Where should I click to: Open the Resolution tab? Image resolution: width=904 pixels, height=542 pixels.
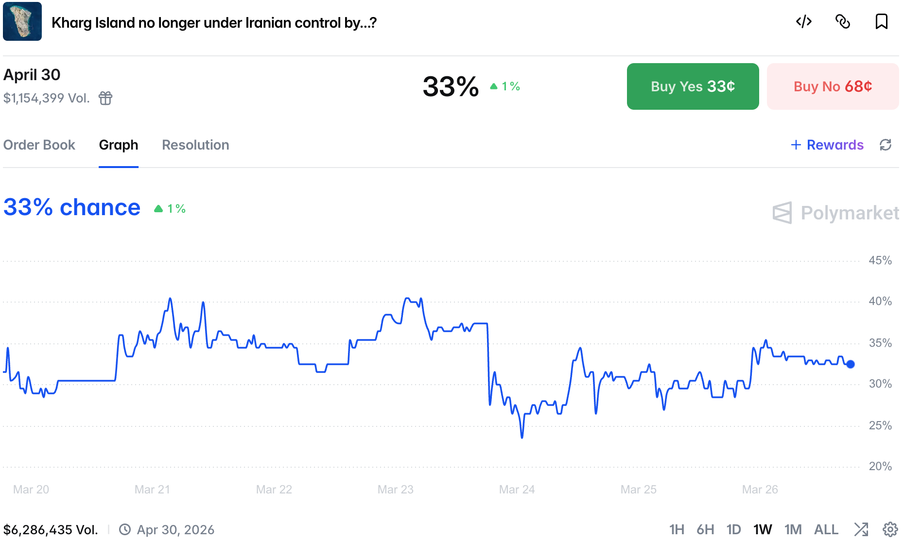tap(195, 145)
